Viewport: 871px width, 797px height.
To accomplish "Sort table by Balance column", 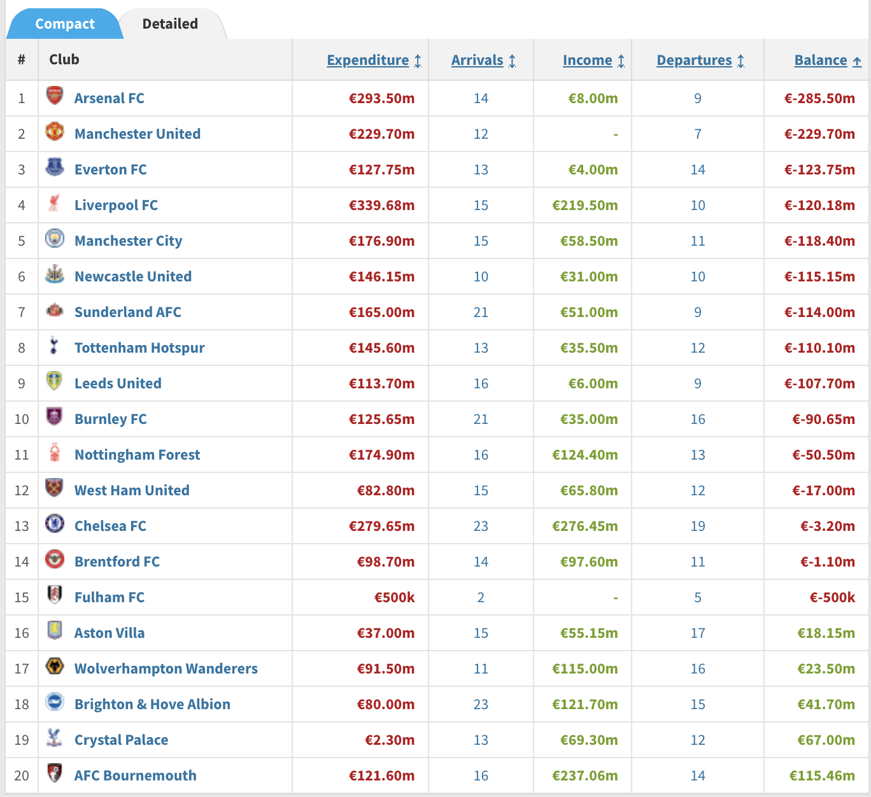I will (828, 60).
